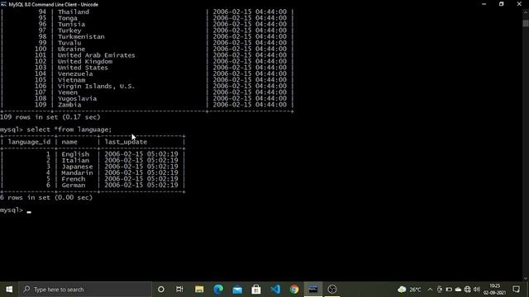Restore down the MySQL client window
529x297 pixels.
(x=502, y=4)
